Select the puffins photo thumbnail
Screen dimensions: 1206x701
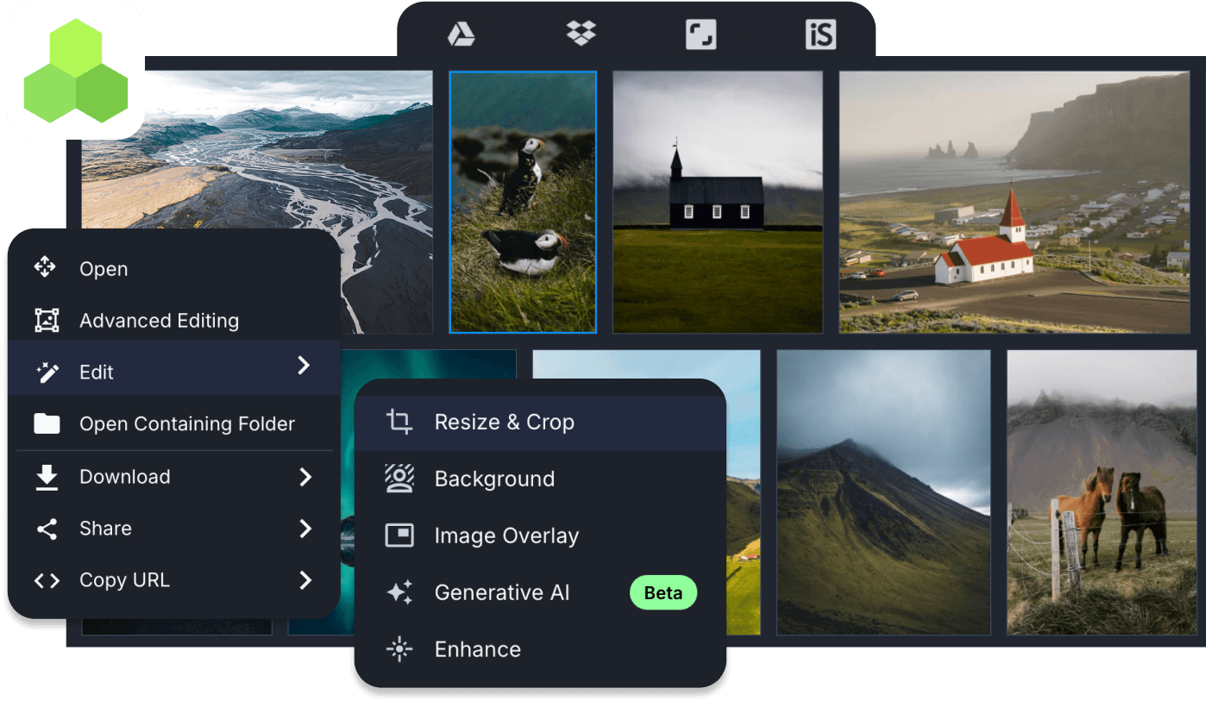coord(523,202)
